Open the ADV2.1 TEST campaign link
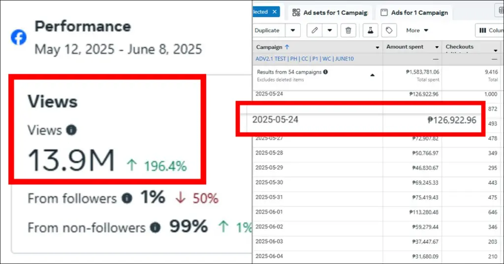 304,59
